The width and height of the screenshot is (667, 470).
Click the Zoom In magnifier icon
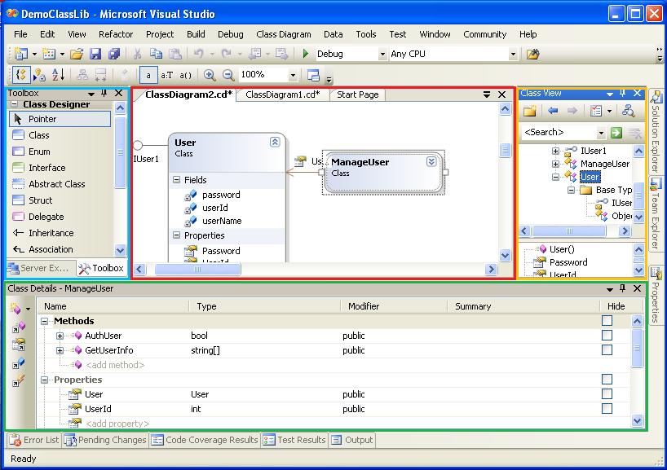click(x=210, y=75)
